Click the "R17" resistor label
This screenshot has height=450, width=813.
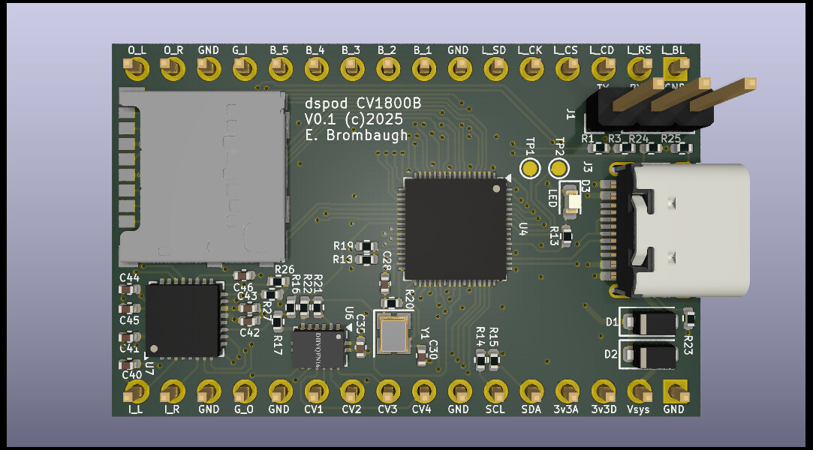[278, 345]
